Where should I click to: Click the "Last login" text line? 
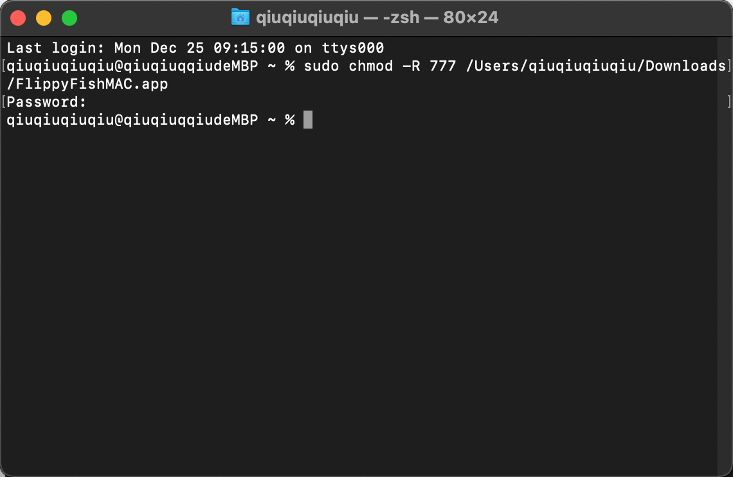click(195, 48)
